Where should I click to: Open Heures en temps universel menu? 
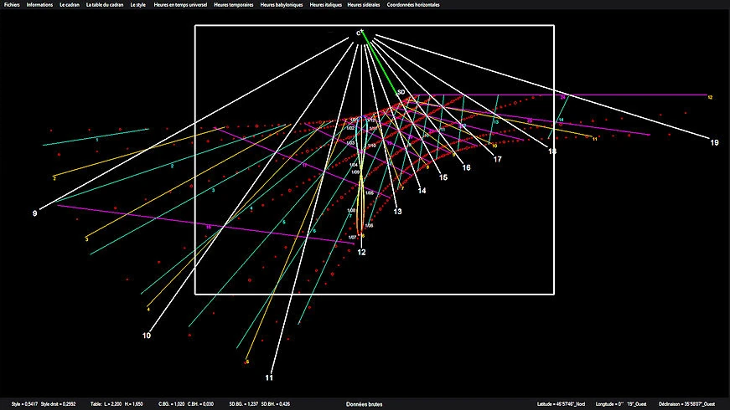pyautogui.click(x=181, y=5)
